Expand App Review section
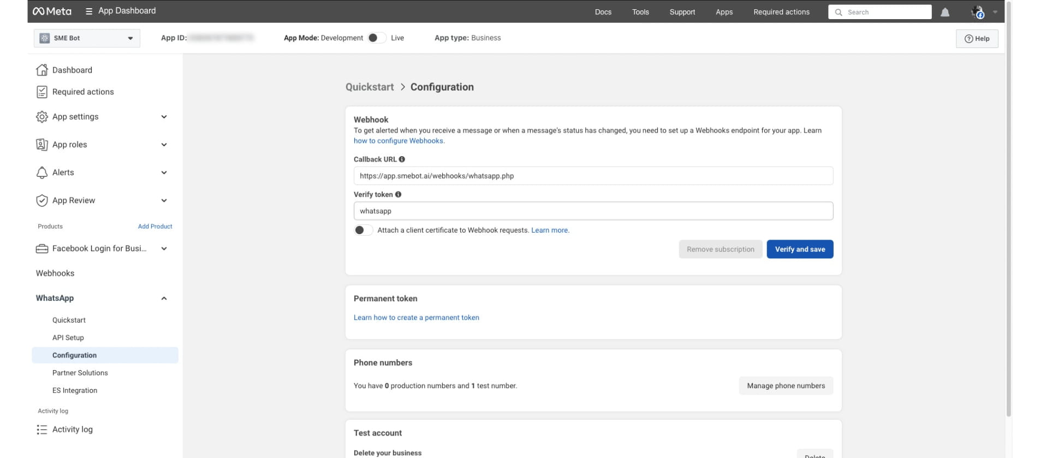 pos(164,200)
